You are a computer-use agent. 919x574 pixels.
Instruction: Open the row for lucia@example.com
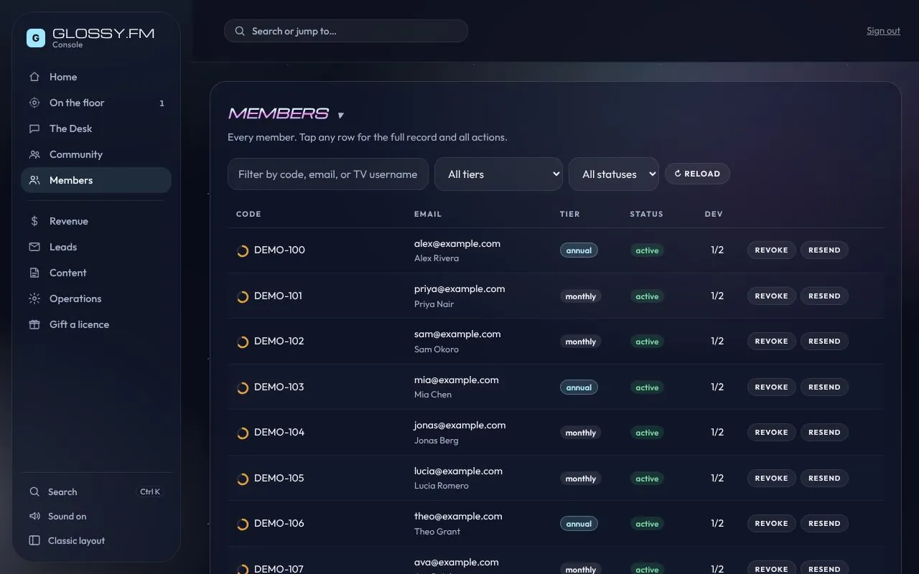tap(556, 478)
